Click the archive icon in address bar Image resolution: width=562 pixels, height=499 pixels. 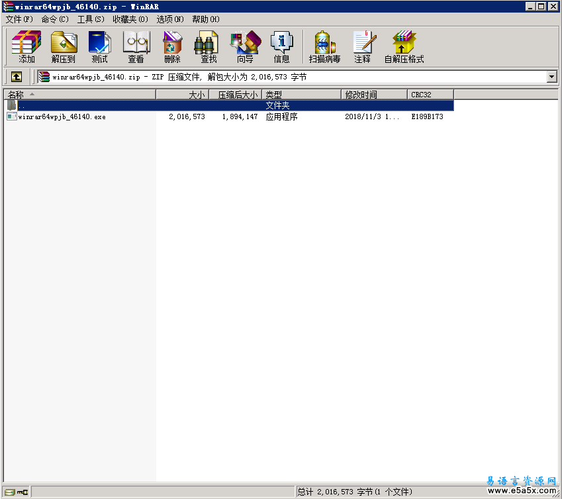(44, 77)
